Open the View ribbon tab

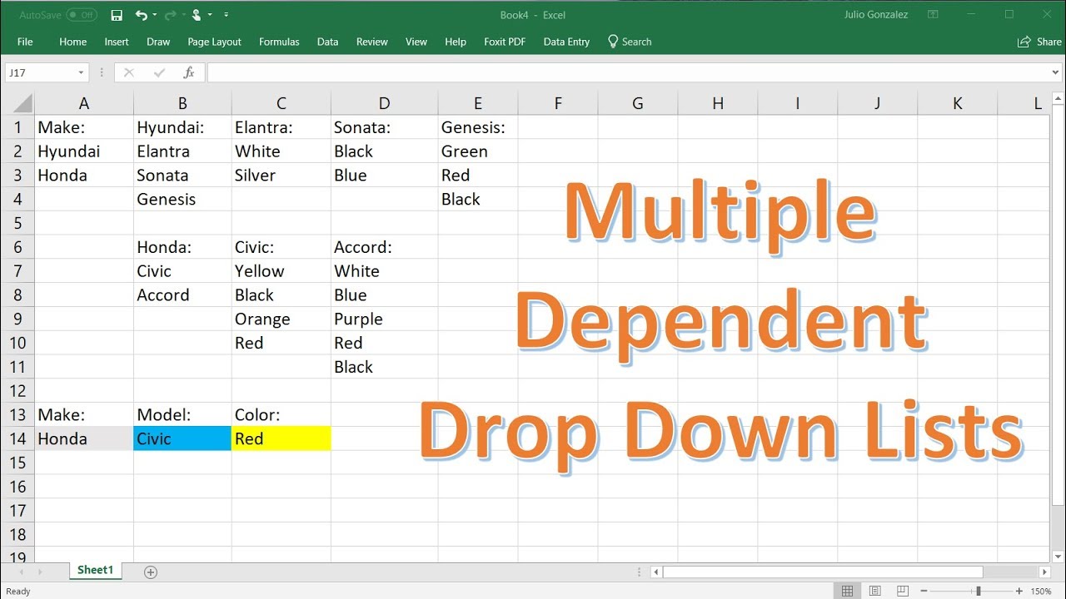pos(416,42)
